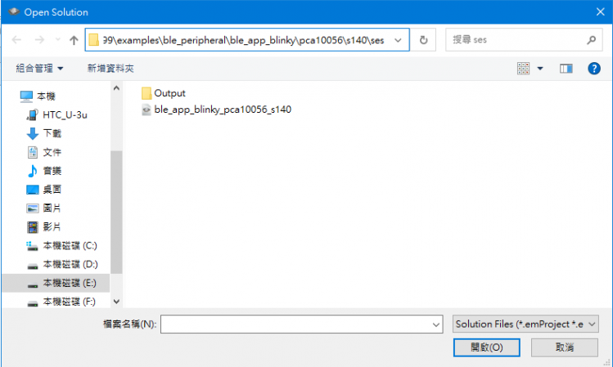This screenshot has width=613, height=367.
Task: Go up one folder level
Action: 74,40
